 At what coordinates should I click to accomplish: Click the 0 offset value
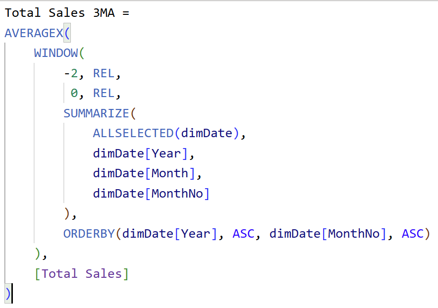74,93
